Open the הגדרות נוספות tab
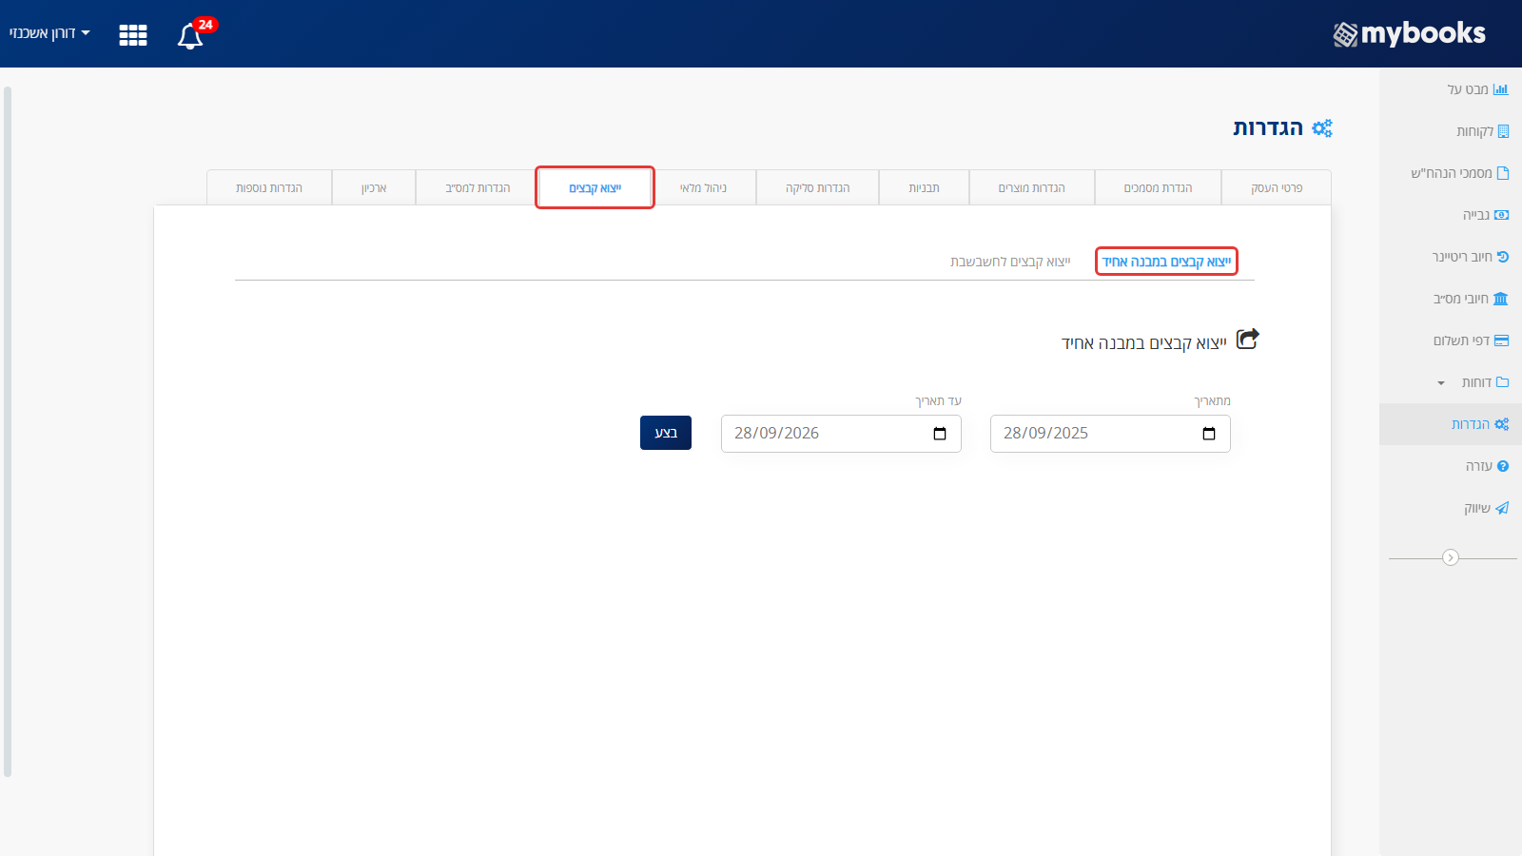 point(269,188)
